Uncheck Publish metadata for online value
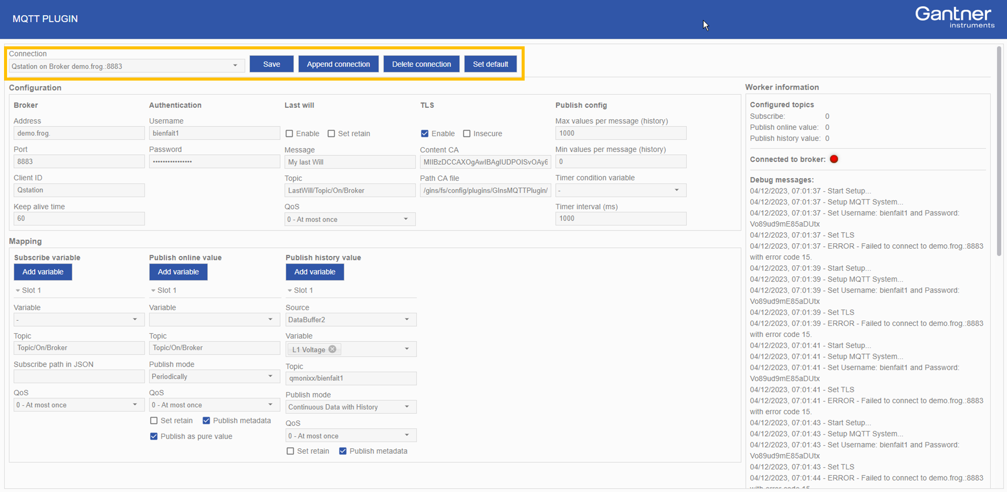Image resolution: width=1007 pixels, height=492 pixels. (x=206, y=420)
